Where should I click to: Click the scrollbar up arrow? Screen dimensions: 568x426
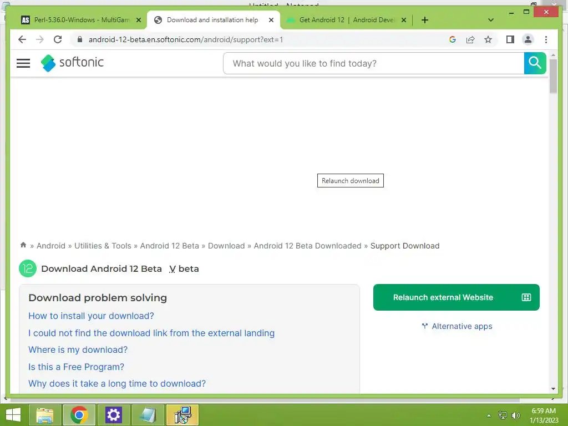pos(553,55)
